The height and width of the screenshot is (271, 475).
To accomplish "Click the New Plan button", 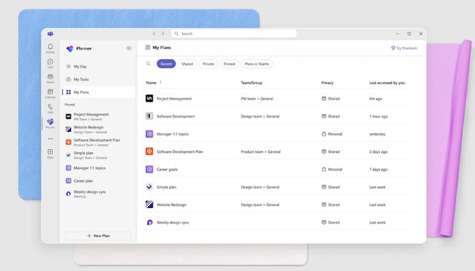I will pos(98,236).
